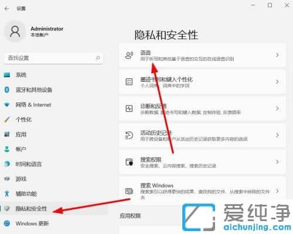Select the 帐户 person icon
The image size is (293, 234).
point(7,149)
